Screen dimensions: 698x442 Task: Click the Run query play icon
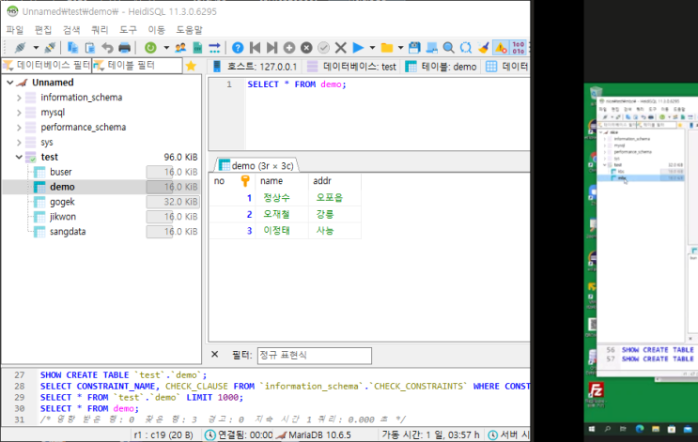(x=358, y=47)
